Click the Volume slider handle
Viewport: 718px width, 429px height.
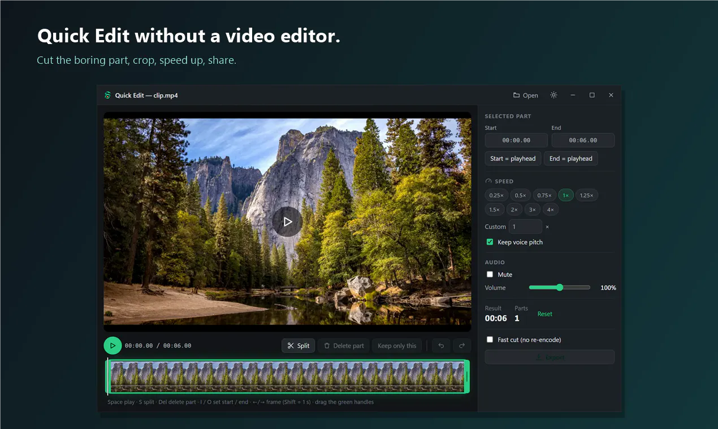click(x=560, y=287)
